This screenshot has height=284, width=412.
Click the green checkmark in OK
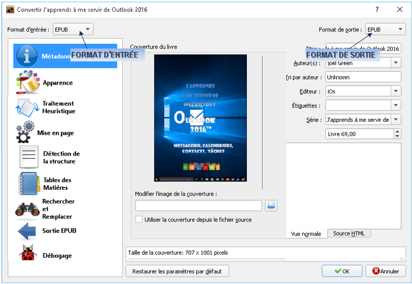click(x=338, y=271)
